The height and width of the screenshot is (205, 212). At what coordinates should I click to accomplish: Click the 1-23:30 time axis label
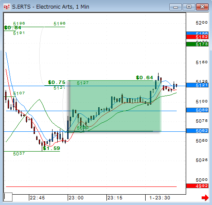(160, 198)
